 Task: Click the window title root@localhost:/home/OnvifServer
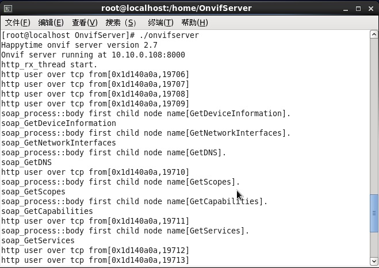click(x=177, y=8)
